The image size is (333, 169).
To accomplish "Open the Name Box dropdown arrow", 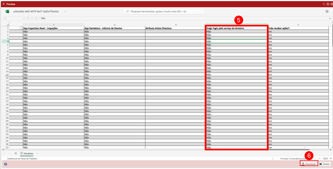I will [23, 18].
